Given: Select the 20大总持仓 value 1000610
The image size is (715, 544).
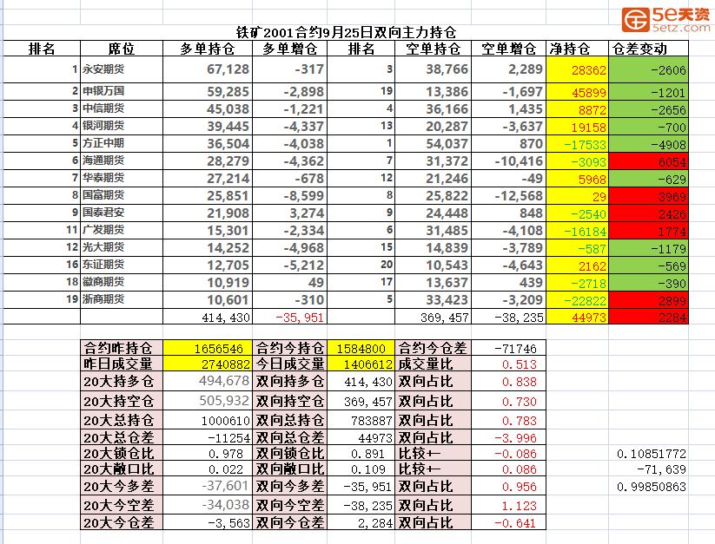Looking at the screenshot, I should coord(208,420).
